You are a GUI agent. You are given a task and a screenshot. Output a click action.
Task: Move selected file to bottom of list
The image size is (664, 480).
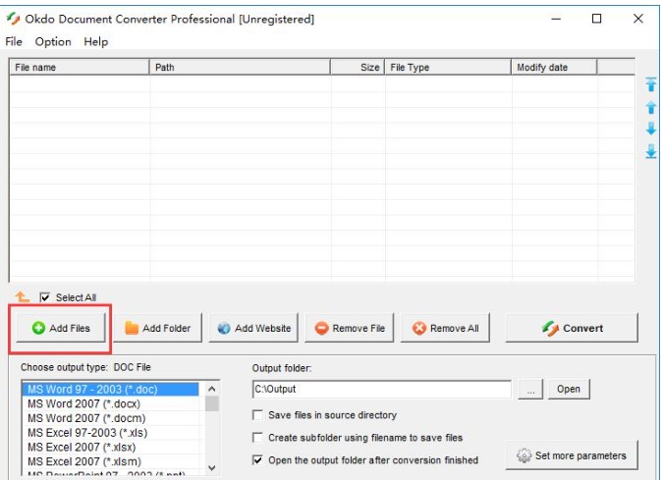[650, 151]
